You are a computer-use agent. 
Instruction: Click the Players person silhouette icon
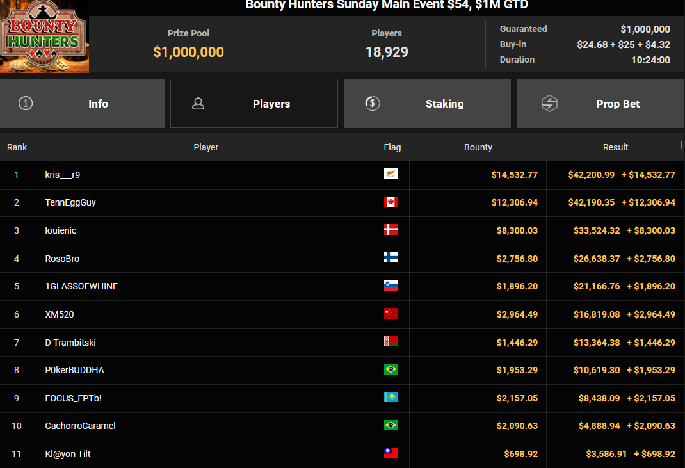coord(198,104)
